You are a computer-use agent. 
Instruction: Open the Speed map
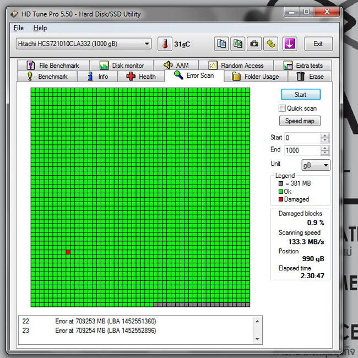click(300, 121)
